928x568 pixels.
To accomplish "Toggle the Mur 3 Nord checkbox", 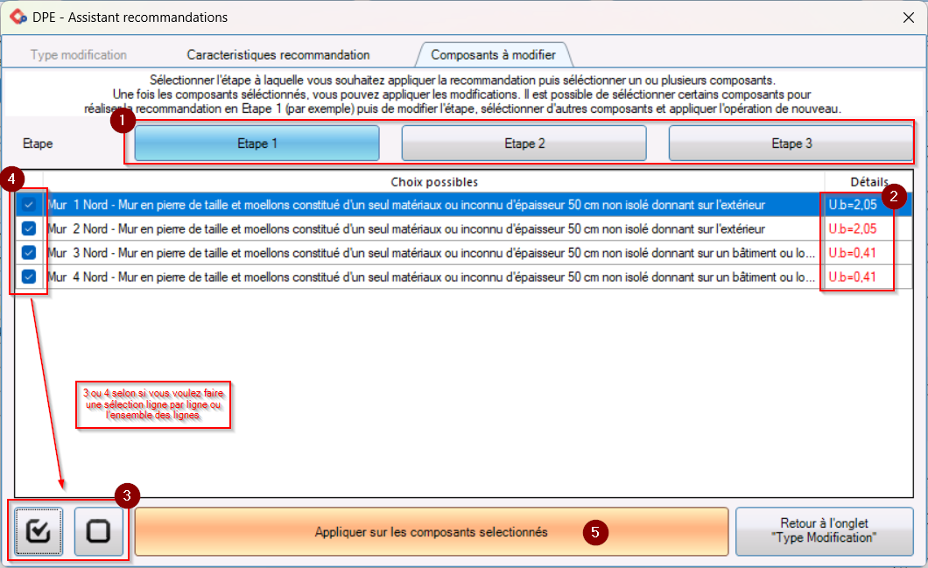I will (x=28, y=253).
